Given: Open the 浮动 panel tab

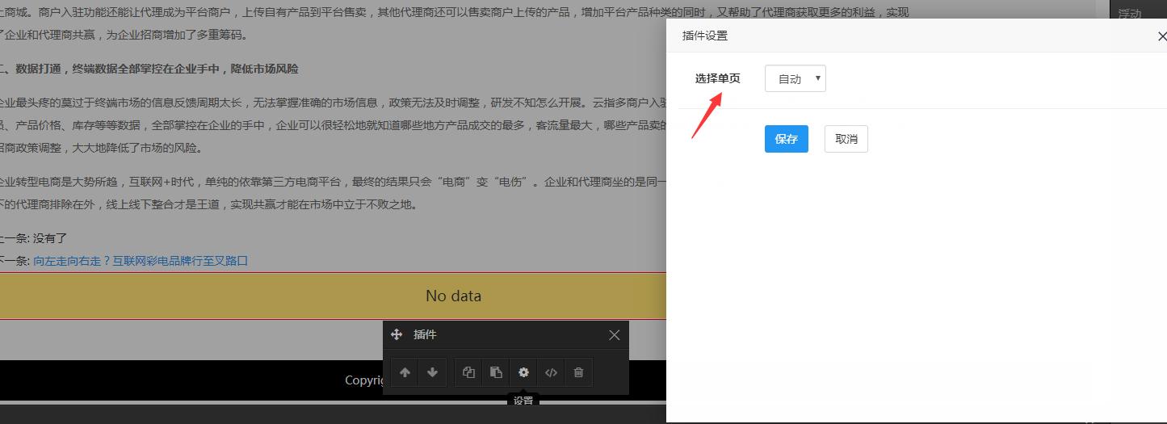Looking at the screenshot, I should [x=1130, y=14].
